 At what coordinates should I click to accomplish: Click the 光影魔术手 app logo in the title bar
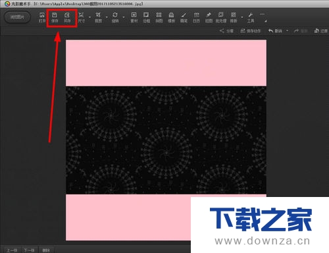[x=7, y=4]
